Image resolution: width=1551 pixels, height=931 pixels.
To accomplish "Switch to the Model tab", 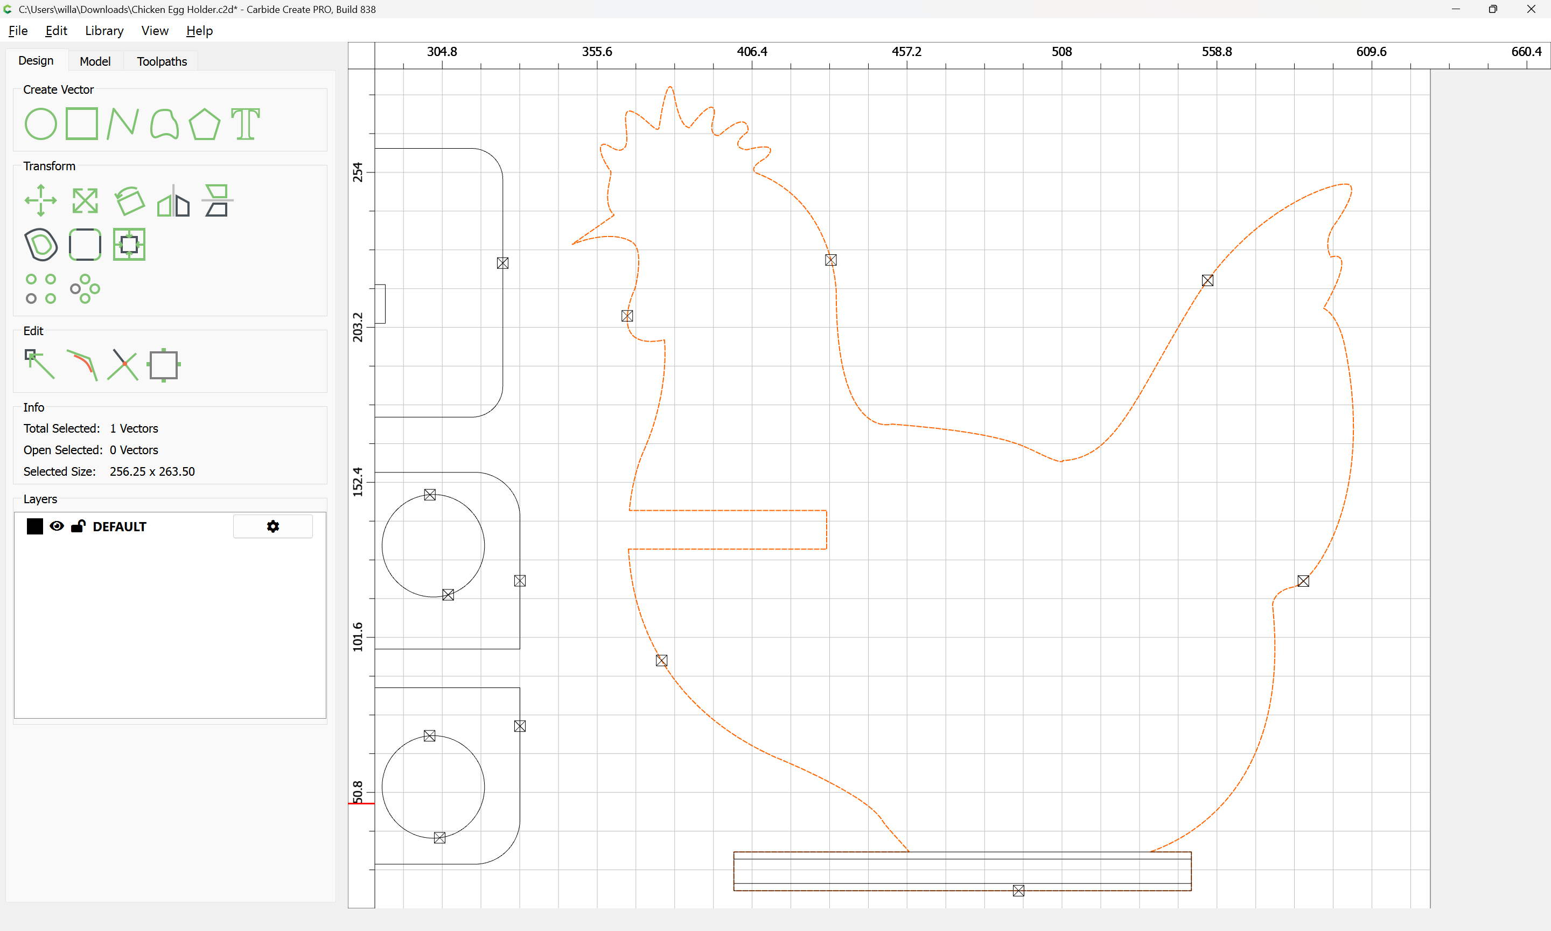I will click(95, 61).
